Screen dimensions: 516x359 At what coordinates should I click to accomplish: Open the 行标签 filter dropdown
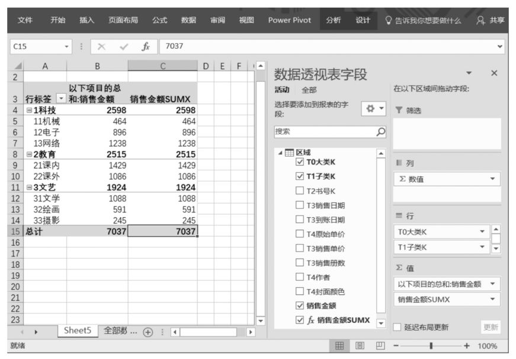pyautogui.click(x=61, y=99)
